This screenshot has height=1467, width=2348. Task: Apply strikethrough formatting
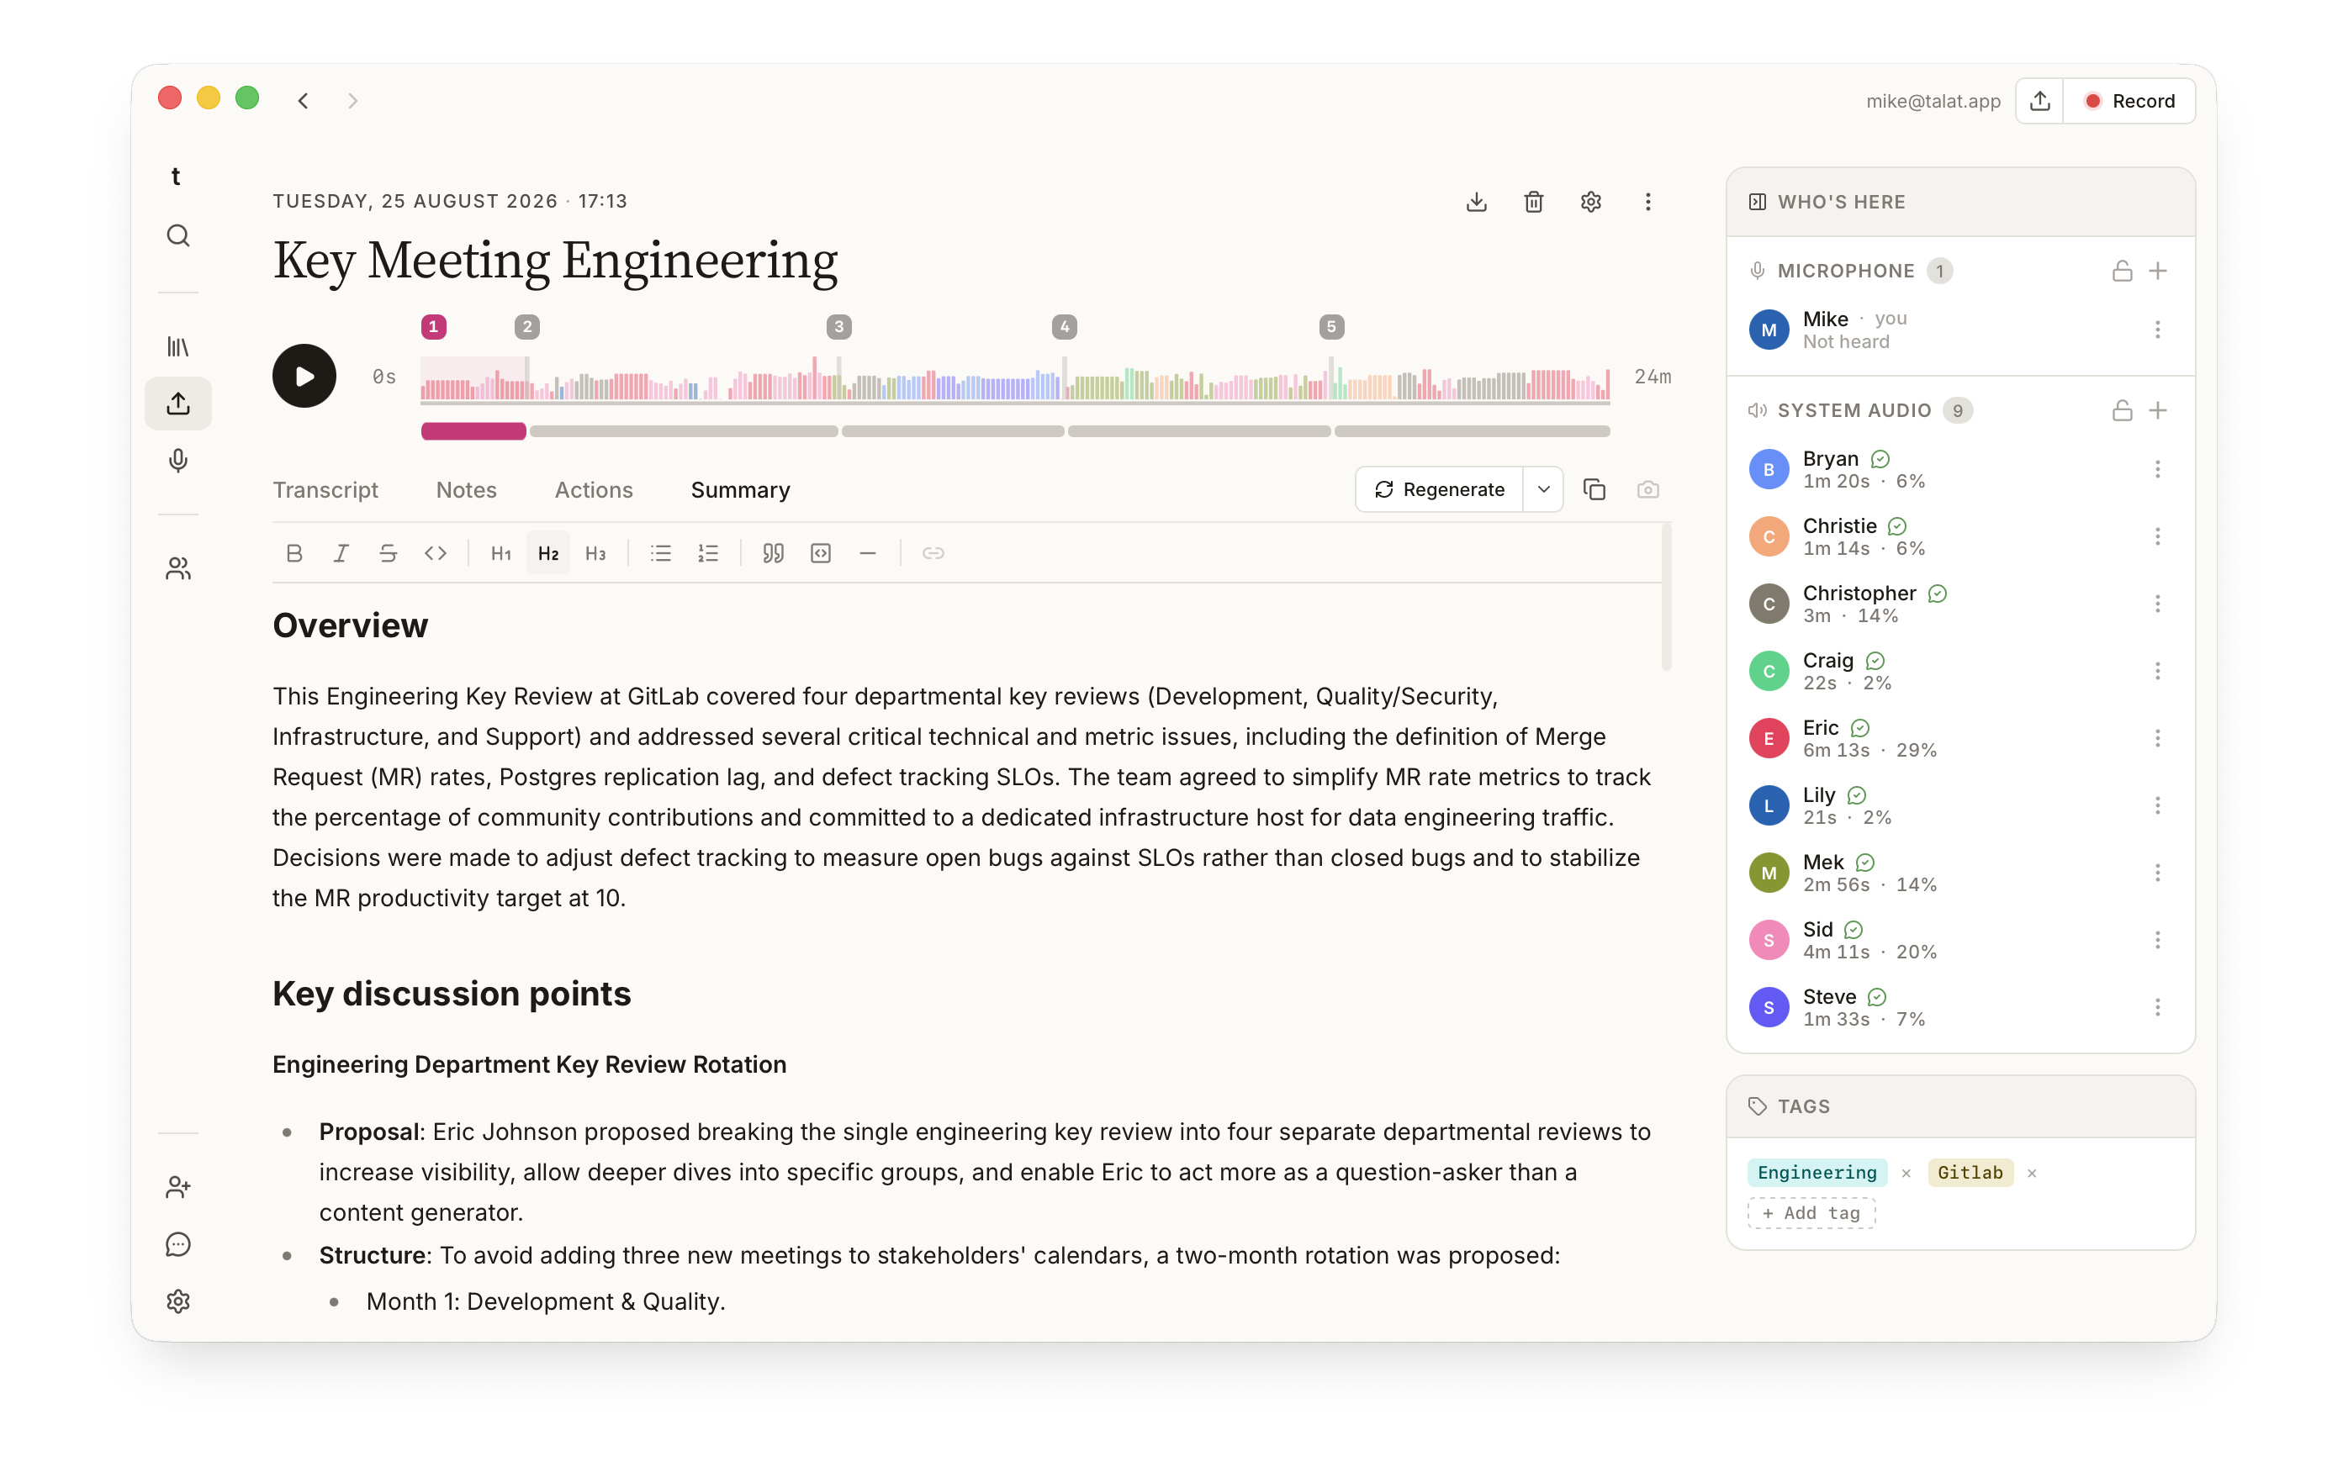388,553
